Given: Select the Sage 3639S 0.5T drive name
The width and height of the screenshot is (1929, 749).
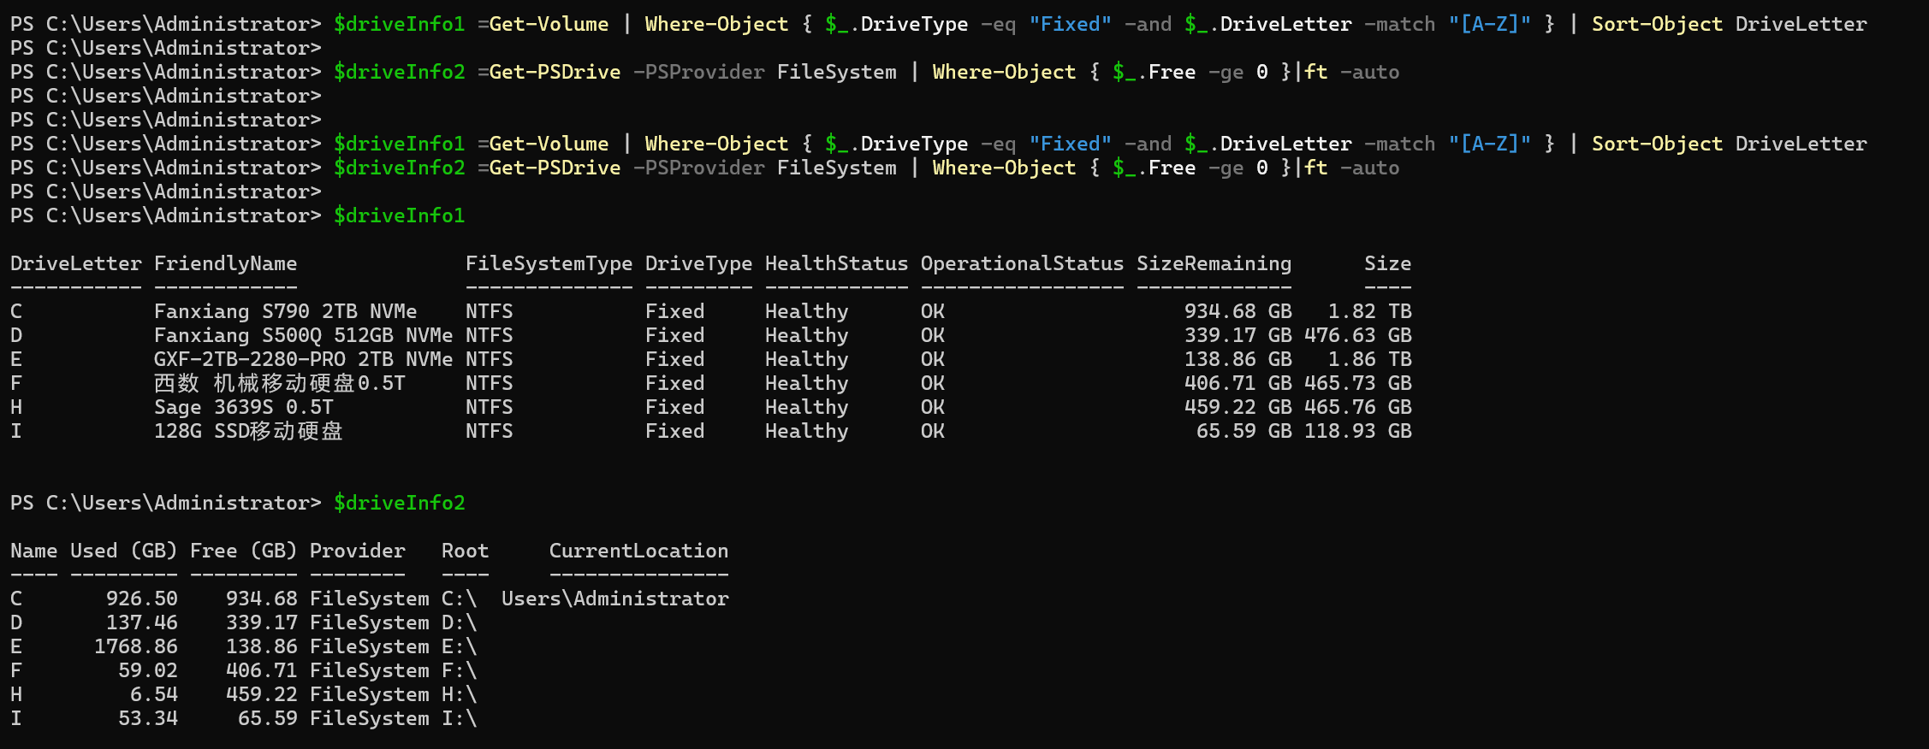Looking at the screenshot, I should pyautogui.click(x=243, y=407).
